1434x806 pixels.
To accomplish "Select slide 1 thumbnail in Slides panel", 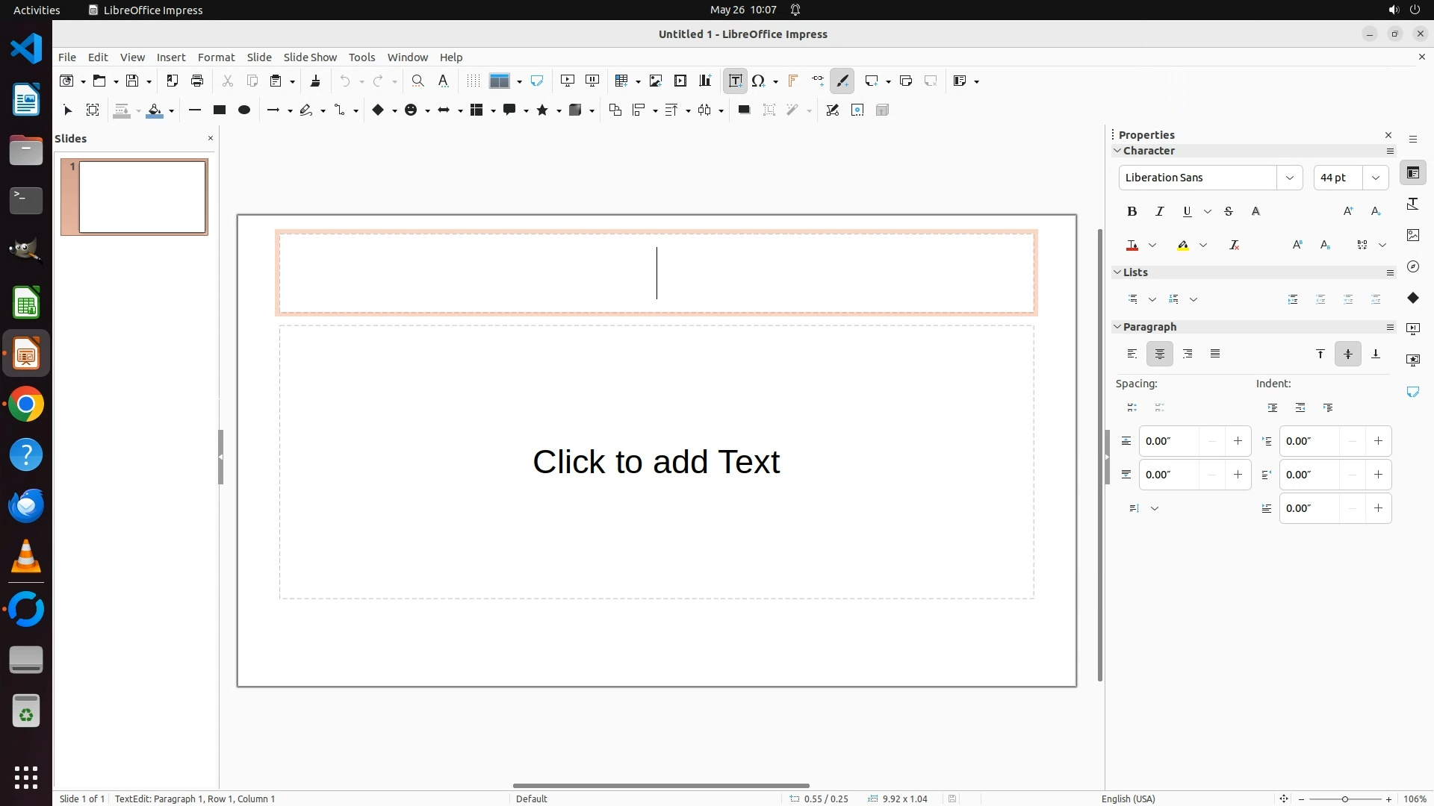I will (x=142, y=197).
